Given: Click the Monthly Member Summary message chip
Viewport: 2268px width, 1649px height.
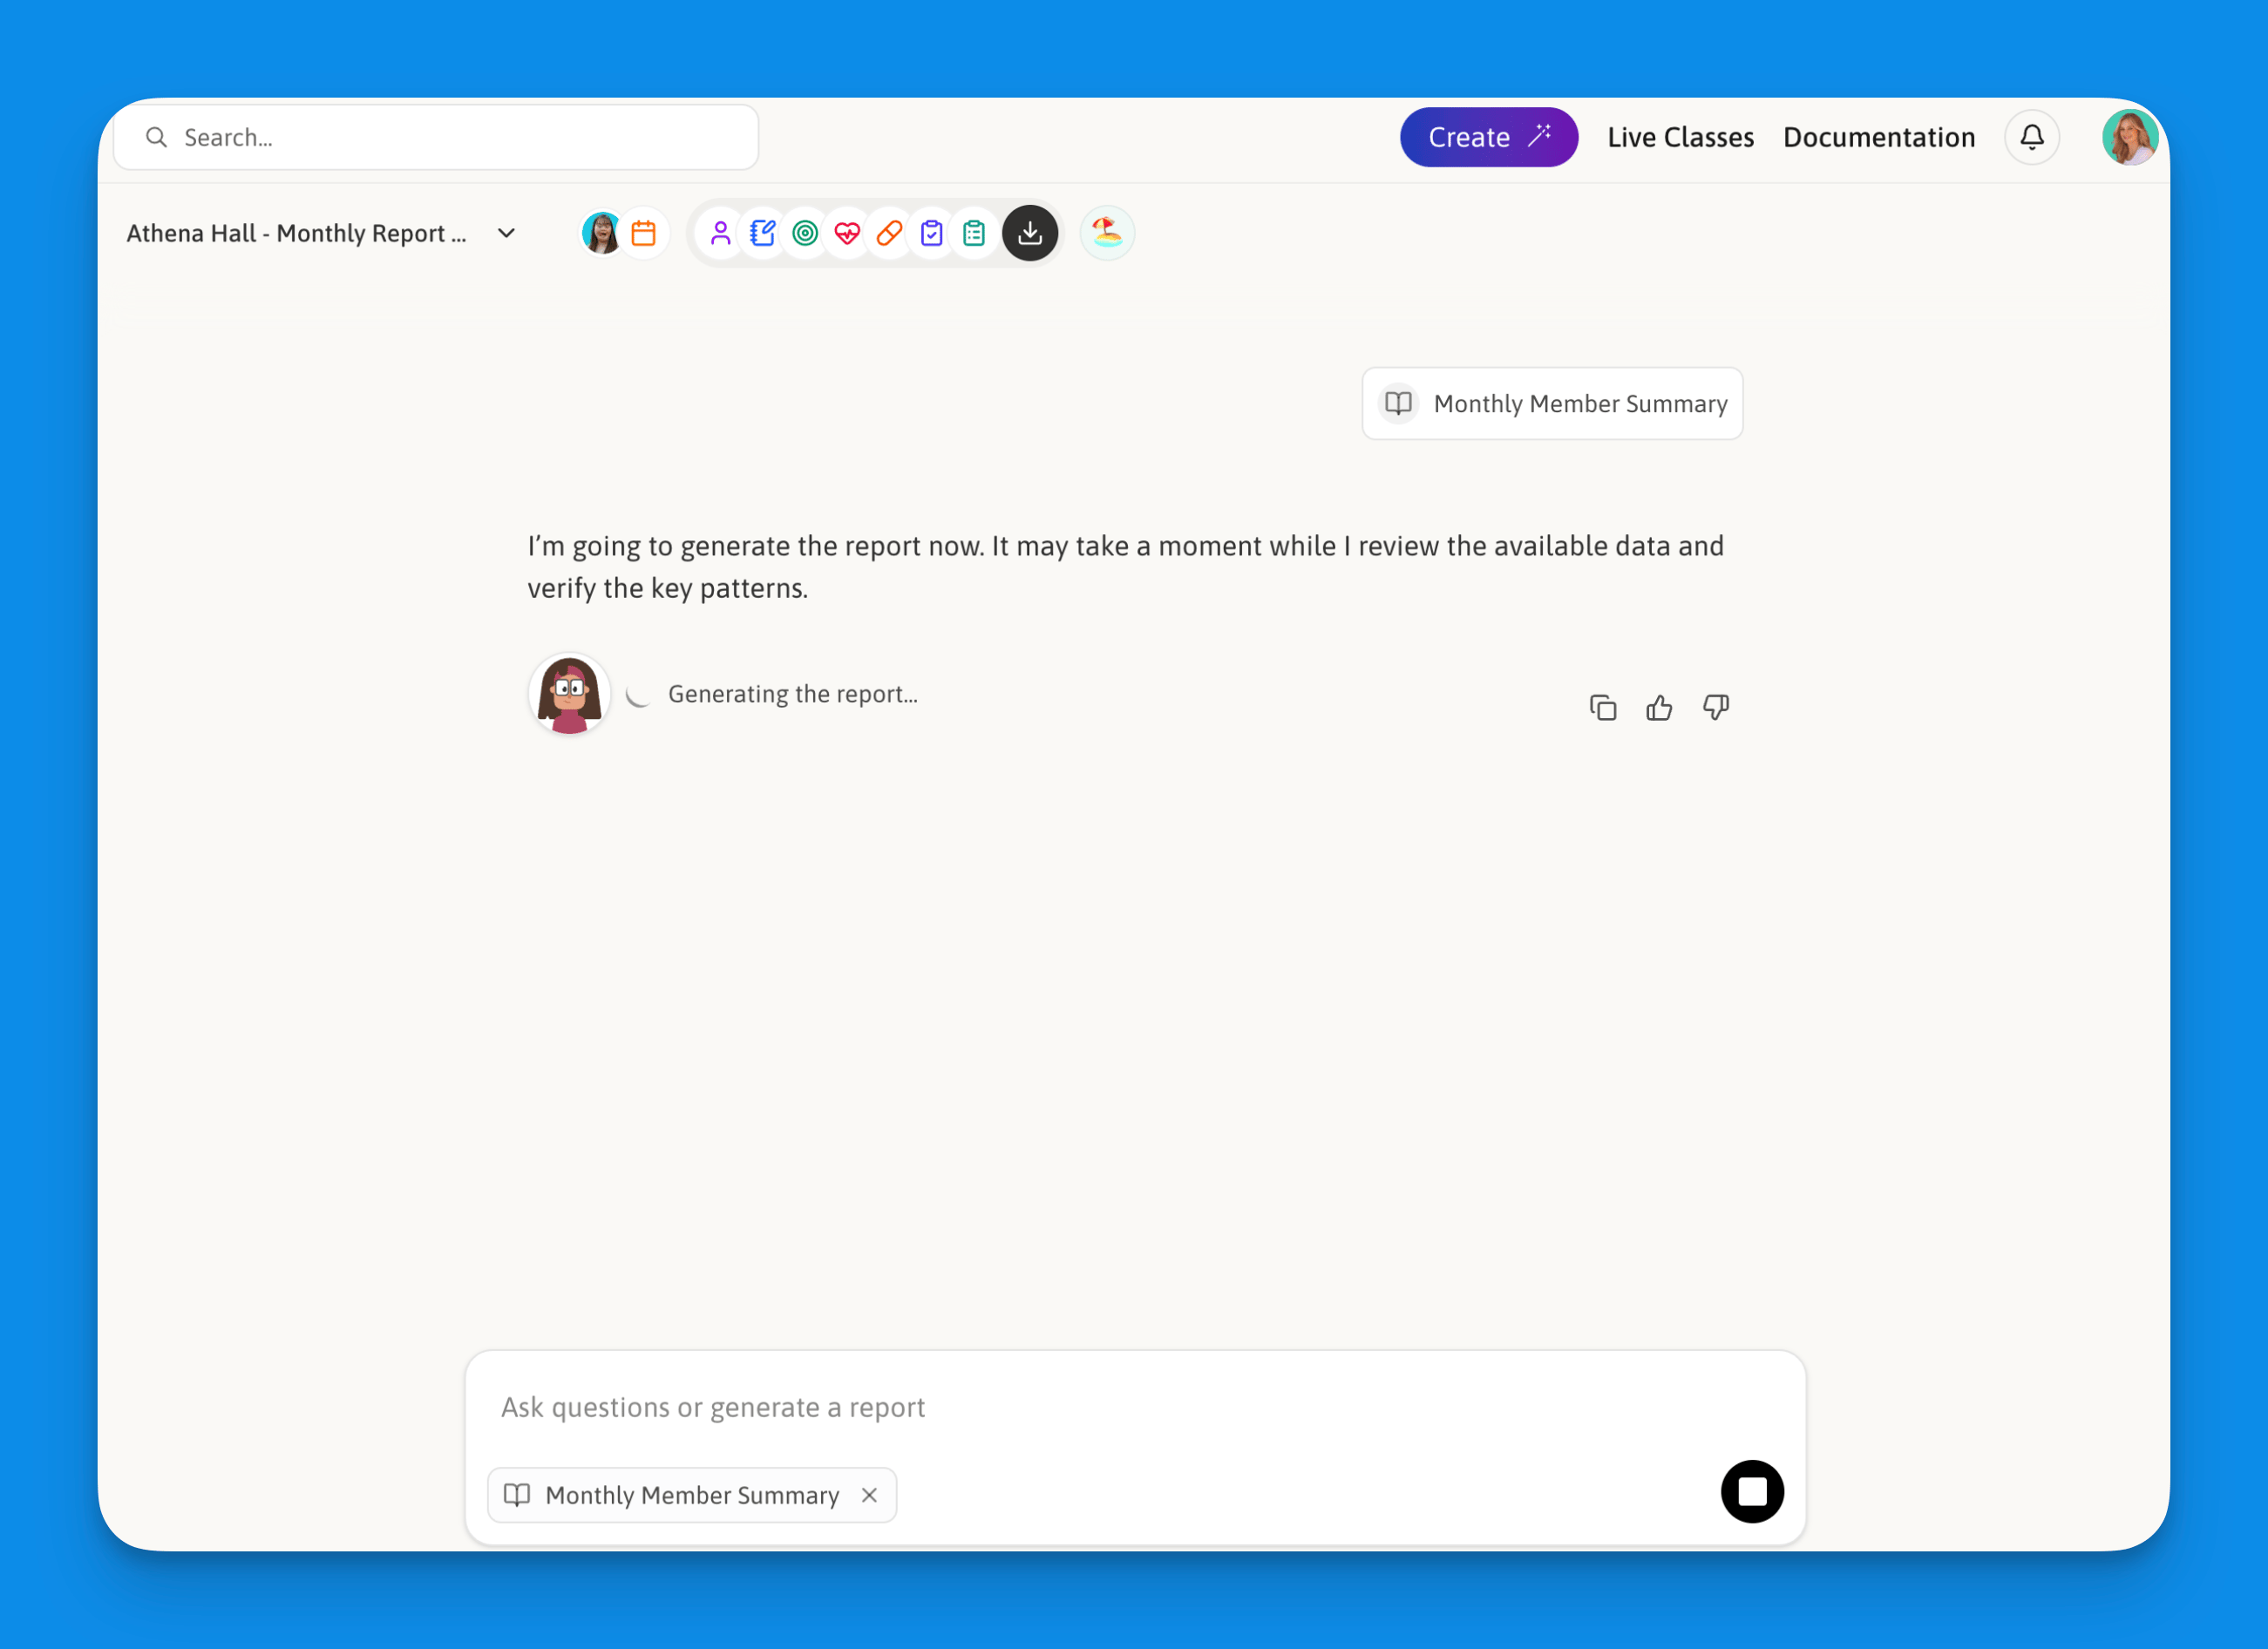Looking at the screenshot, I should click(1552, 403).
